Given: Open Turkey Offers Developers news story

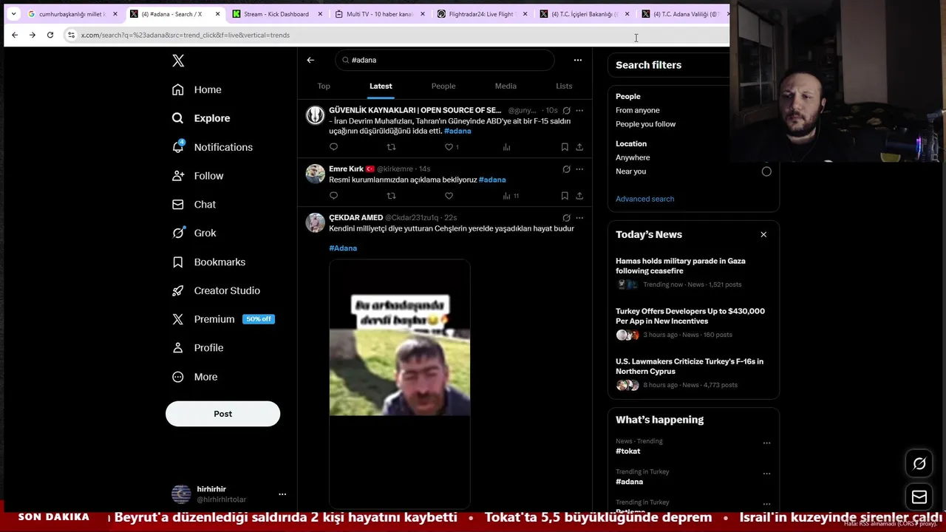Looking at the screenshot, I should (x=693, y=322).
